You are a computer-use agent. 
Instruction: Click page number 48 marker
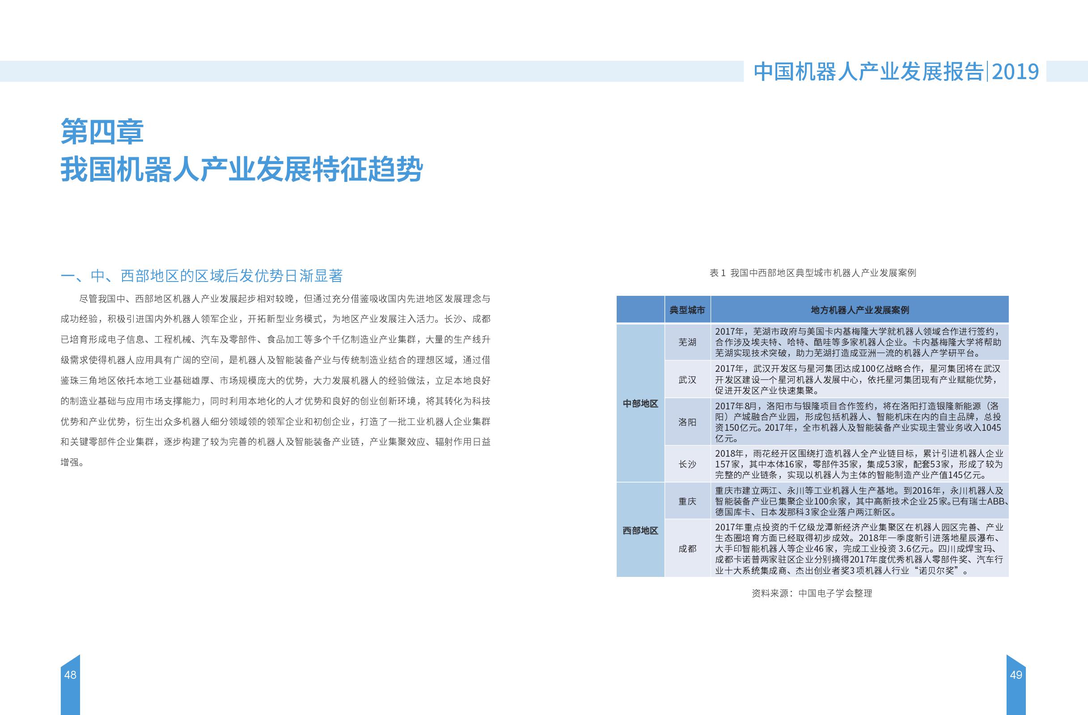[x=70, y=675]
